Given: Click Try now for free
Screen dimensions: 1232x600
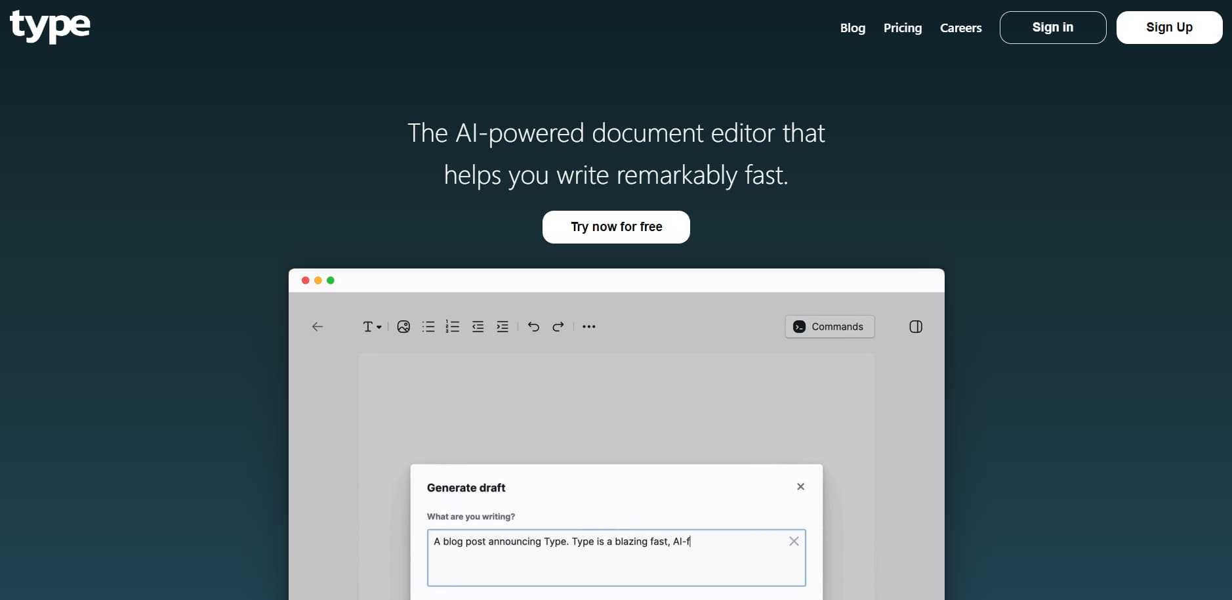Looking at the screenshot, I should pos(616,227).
